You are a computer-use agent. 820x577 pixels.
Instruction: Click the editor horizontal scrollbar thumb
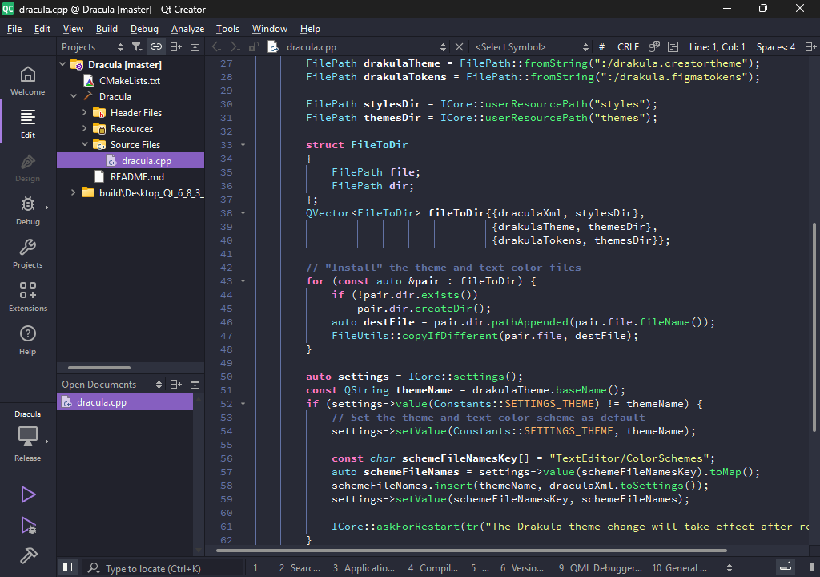click(471, 551)
